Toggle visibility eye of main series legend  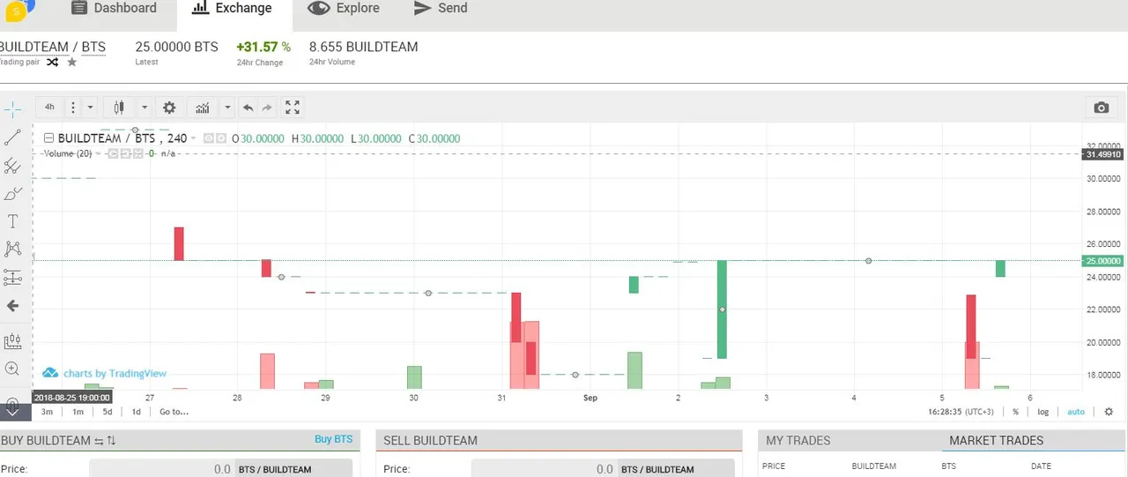[209, 138]
